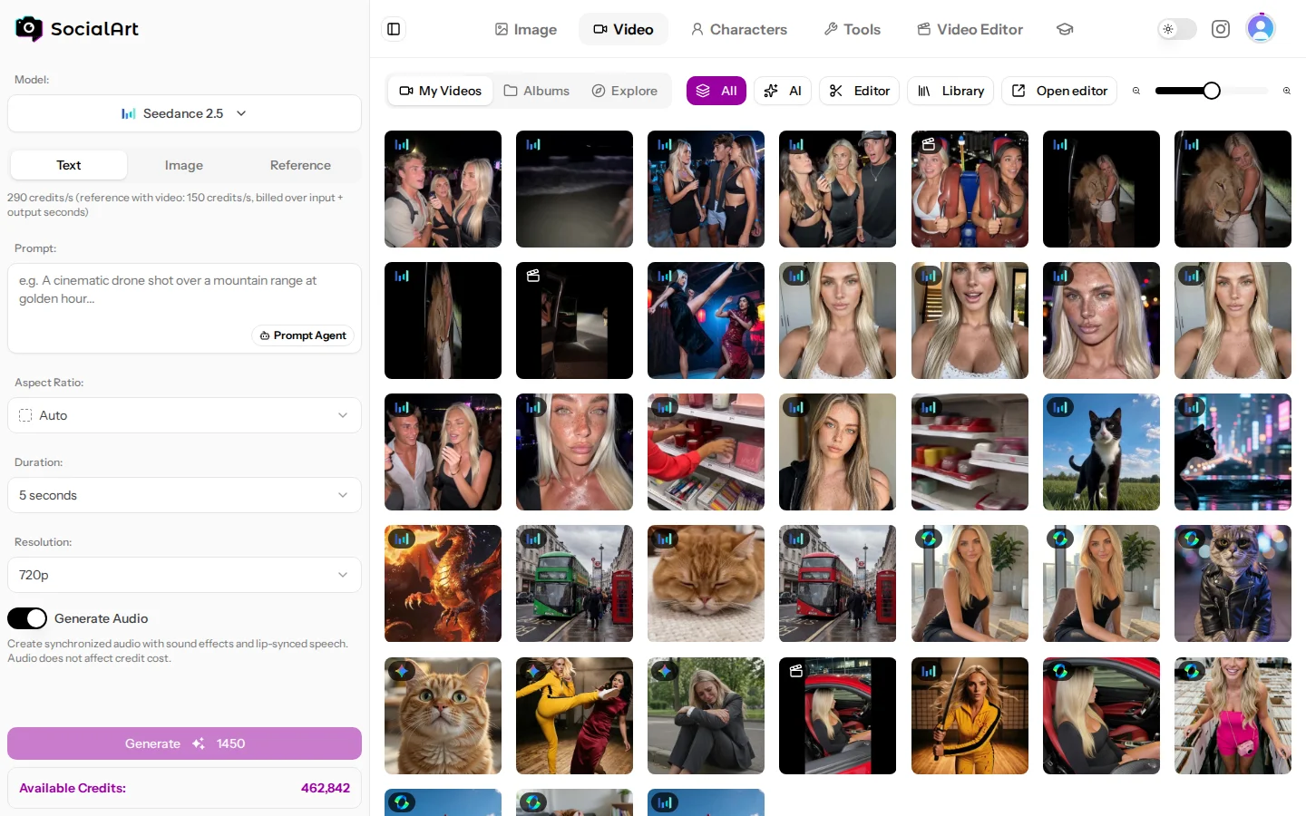The image size is (1306, 816).
Task: Click the Image nav picture icon
Action: pos(502,29)
